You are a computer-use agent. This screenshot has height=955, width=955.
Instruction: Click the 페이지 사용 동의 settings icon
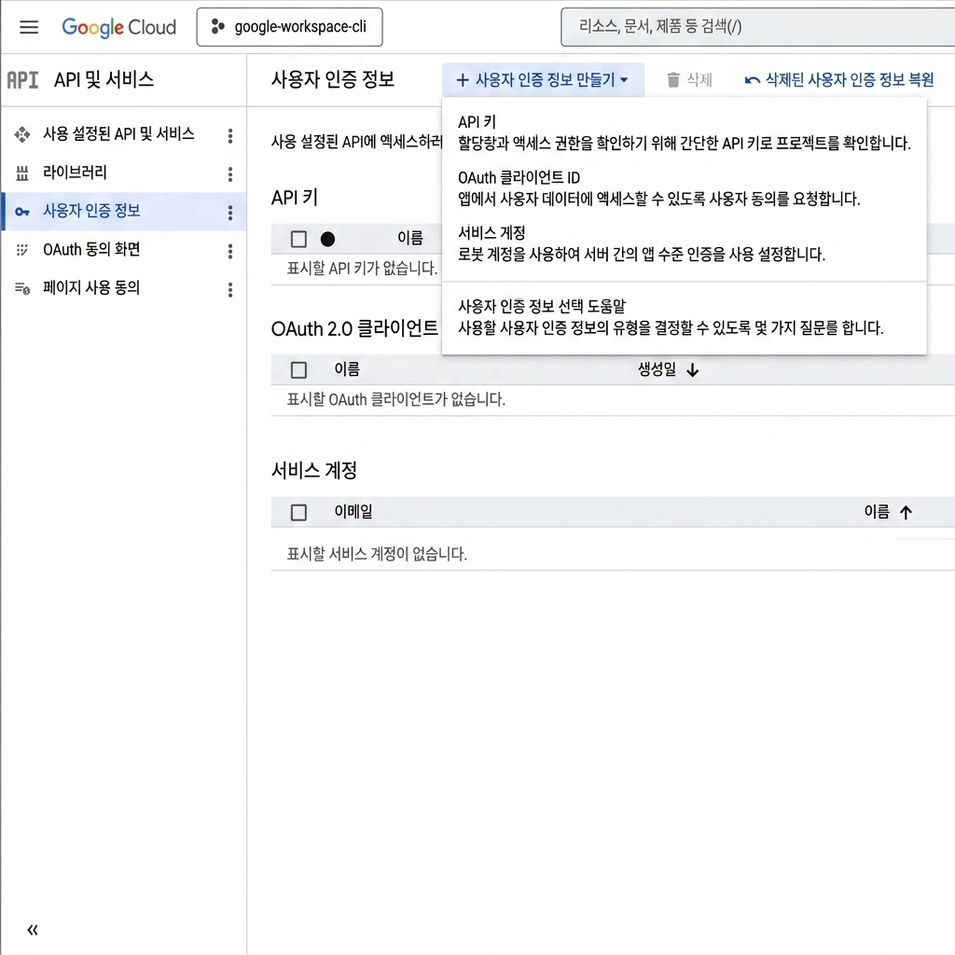[22, 288]
